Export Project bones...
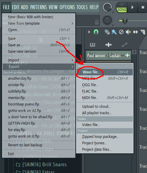The image size is (147, 173). [105, 143]
